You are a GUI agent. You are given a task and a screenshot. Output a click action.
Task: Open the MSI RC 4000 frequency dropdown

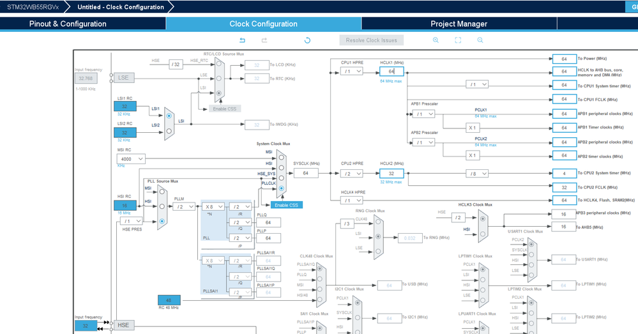pyautogui.click(x=131, y=158)
